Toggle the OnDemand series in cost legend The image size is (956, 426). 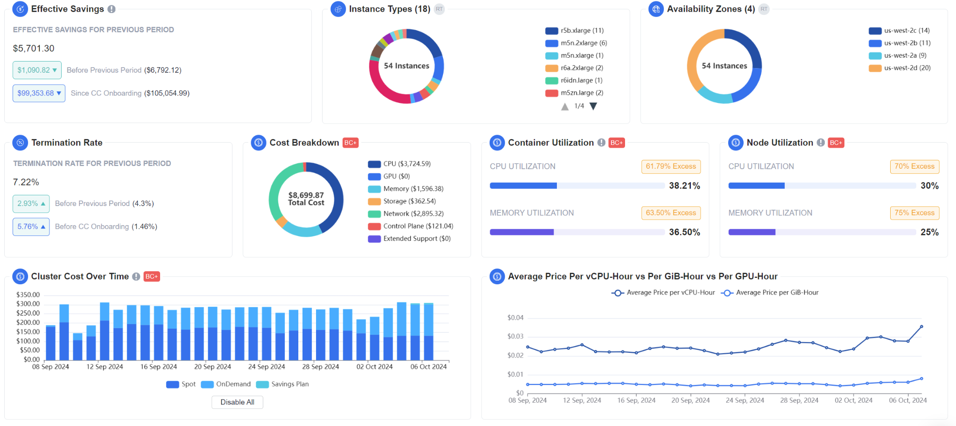click(226, 384)
